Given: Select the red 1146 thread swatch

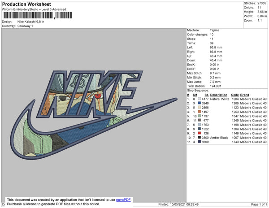Looking at the screenshot, I should pos(200,133).
